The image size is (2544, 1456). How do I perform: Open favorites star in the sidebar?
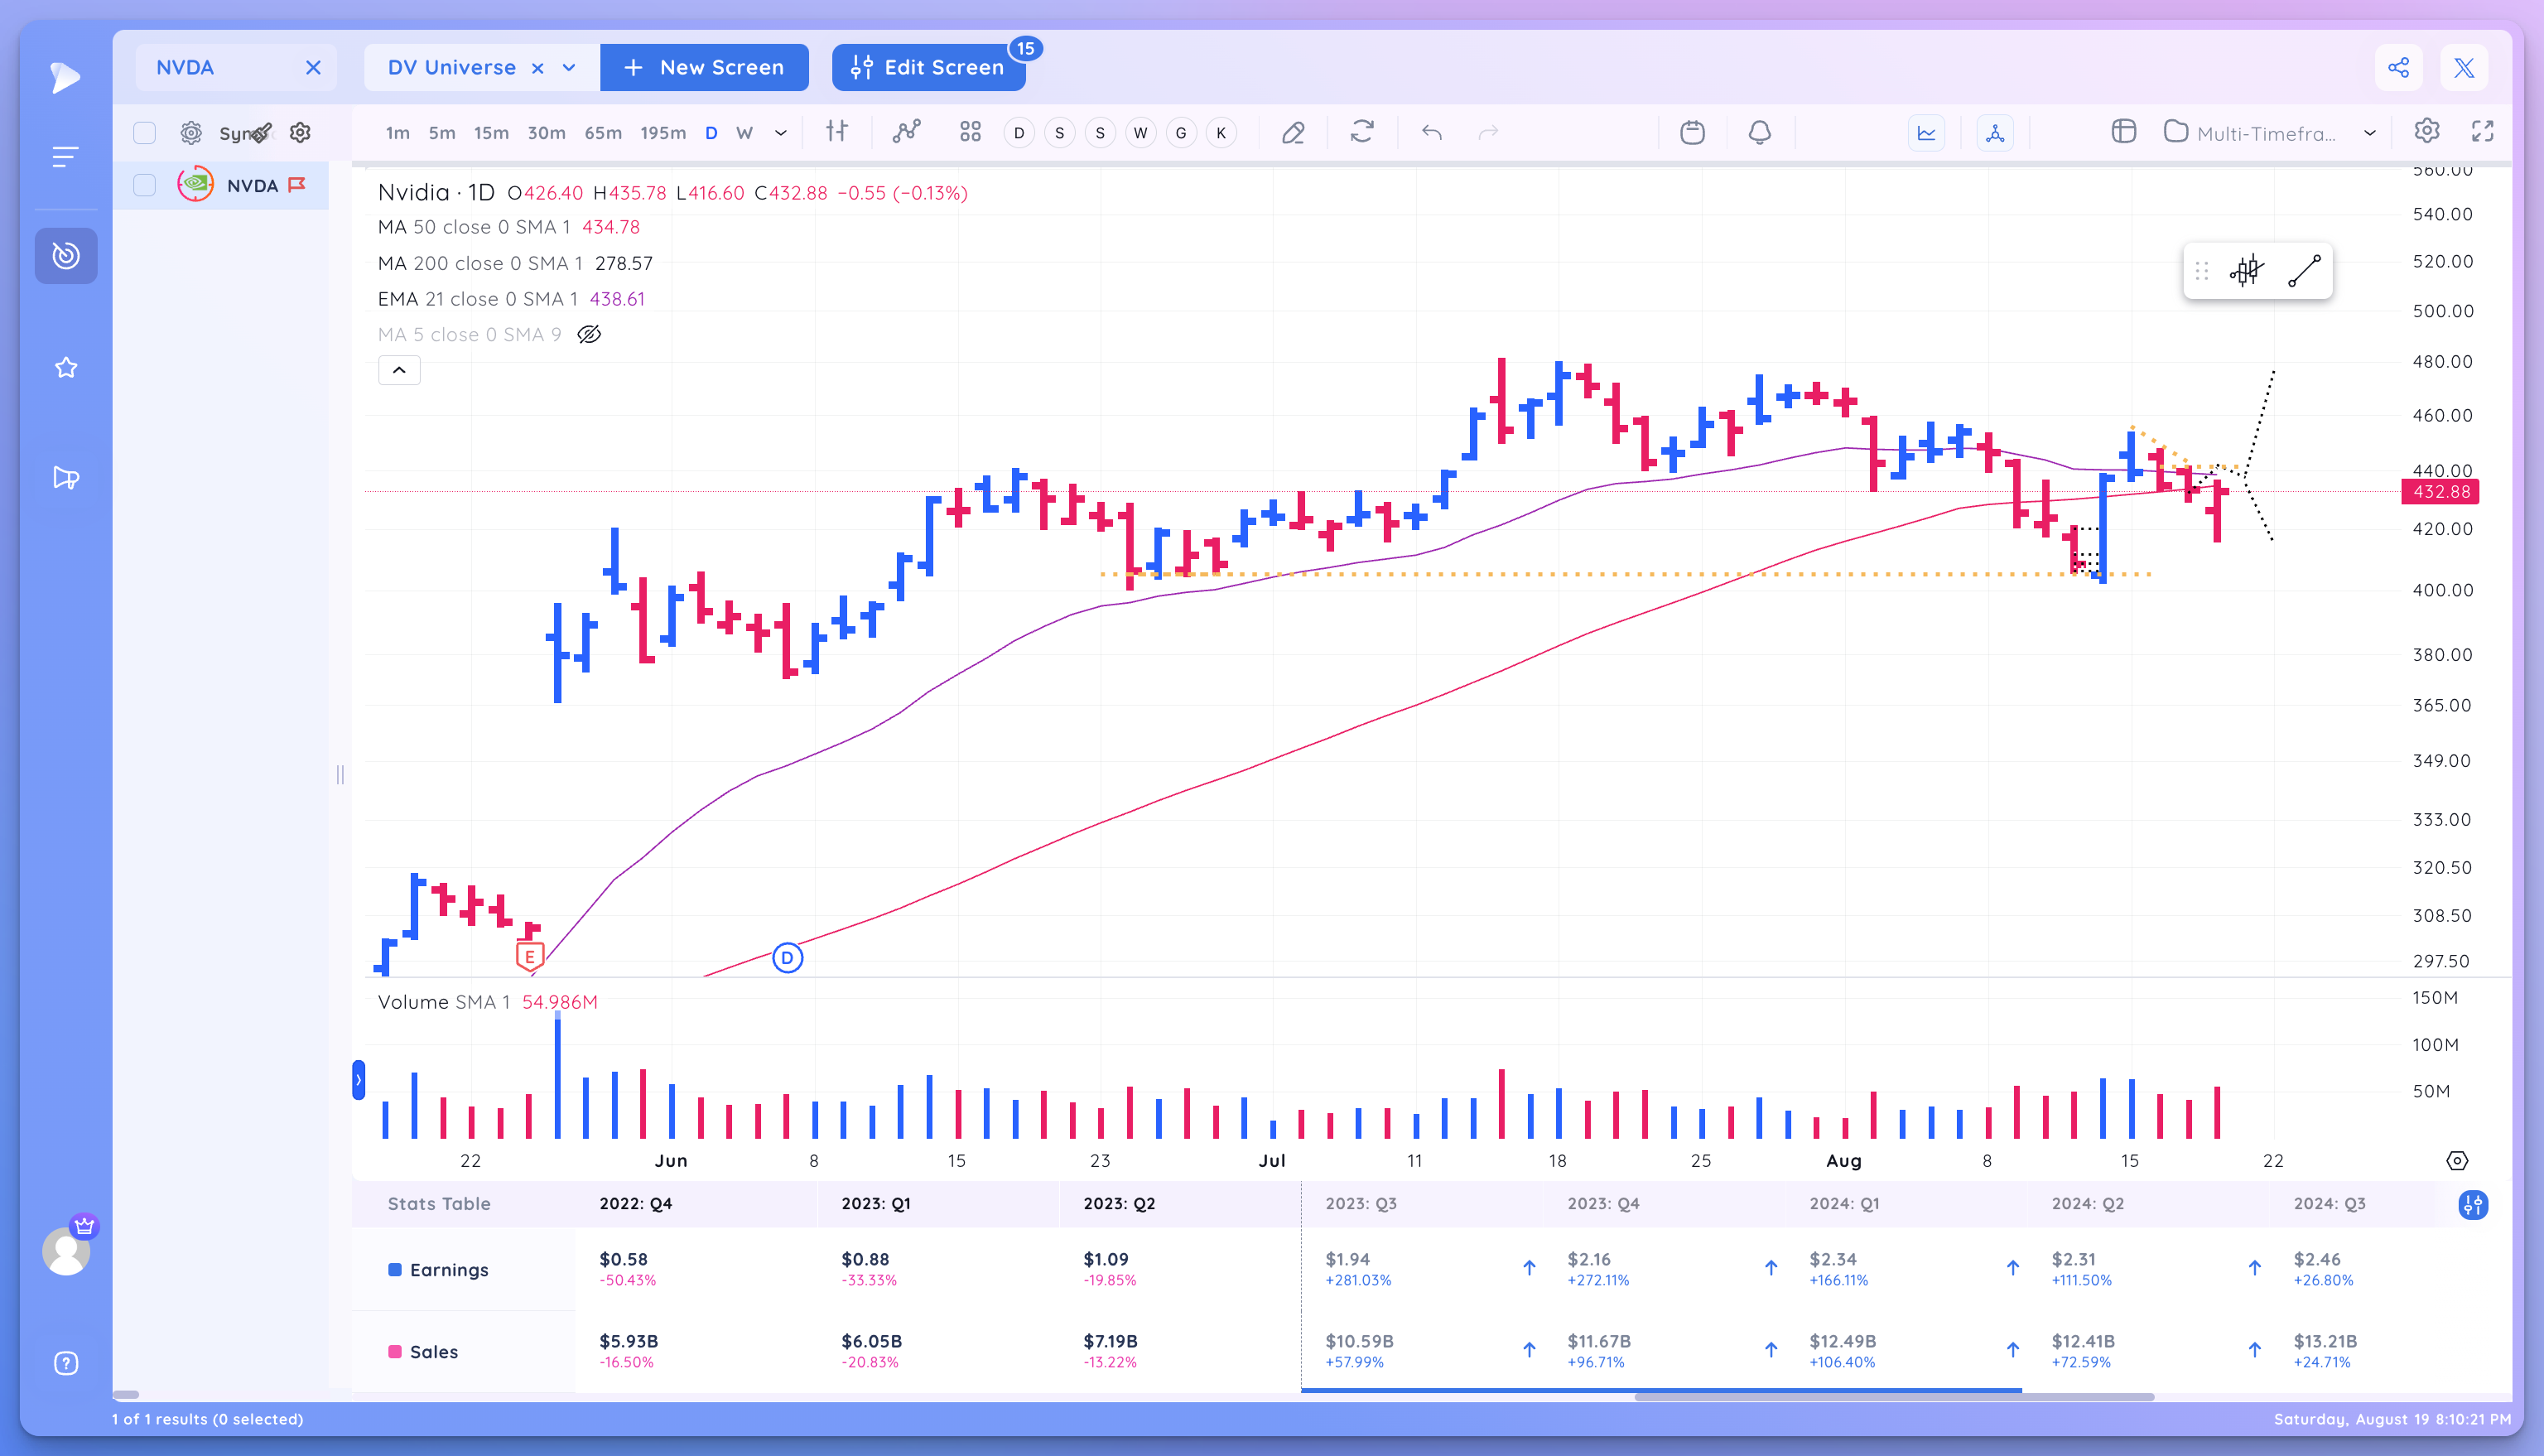(66, 368)
